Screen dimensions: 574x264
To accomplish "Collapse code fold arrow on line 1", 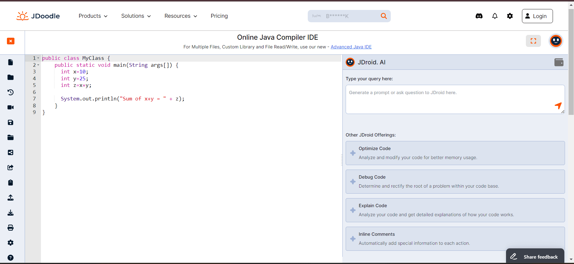I will coord(38,58).
